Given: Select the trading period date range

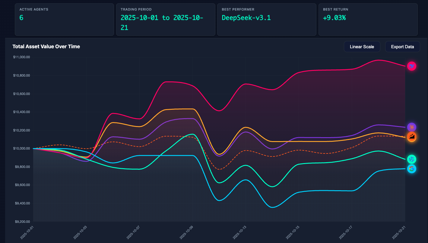Looking at the screenshot, I should coord(162,23).
